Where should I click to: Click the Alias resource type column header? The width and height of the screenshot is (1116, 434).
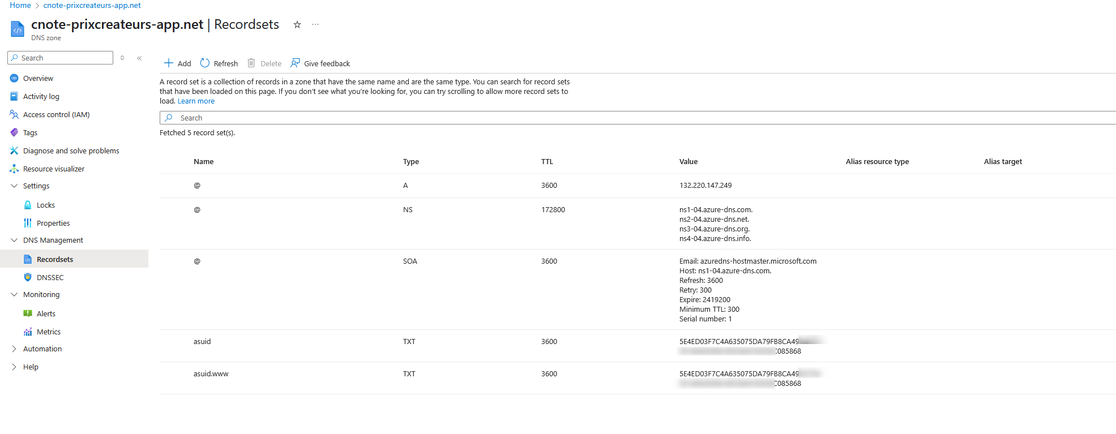(877, 161)
